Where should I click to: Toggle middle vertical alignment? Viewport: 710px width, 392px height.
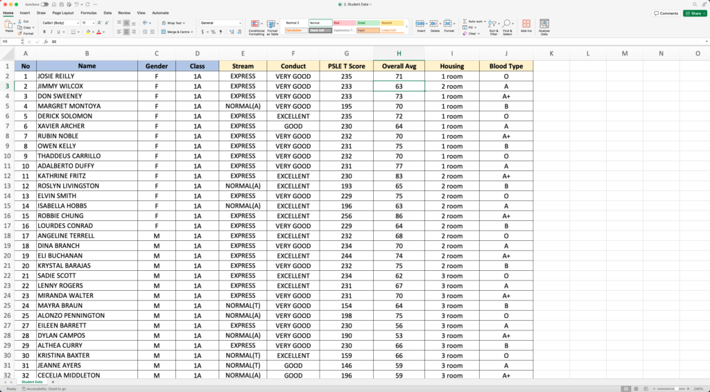pyautogui.click(x=126, y=23)
